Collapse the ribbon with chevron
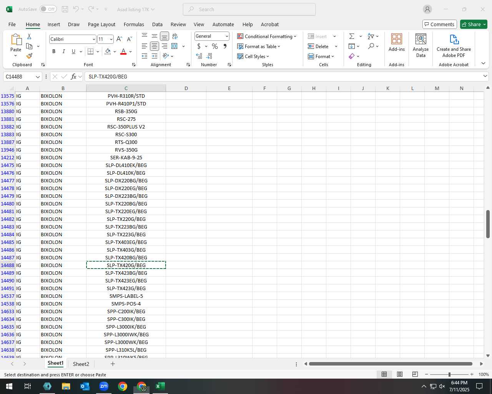The image size is (492, 394). click(483, 63)
